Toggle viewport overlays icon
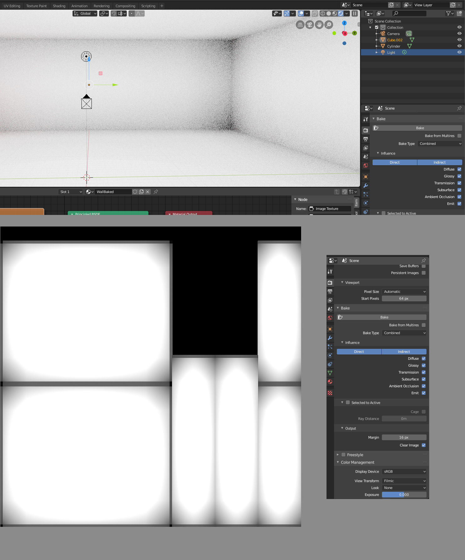 [301, 13]
